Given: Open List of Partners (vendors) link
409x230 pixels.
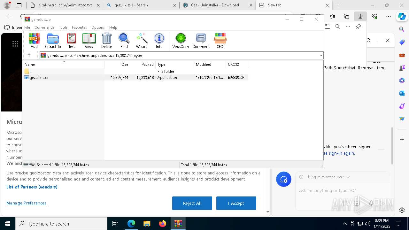Looking at the screenshot, I should pos(32,187).
